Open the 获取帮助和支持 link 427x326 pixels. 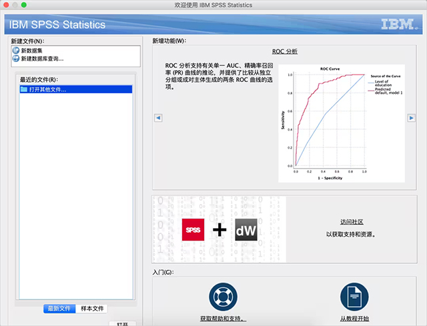[223, 319]
